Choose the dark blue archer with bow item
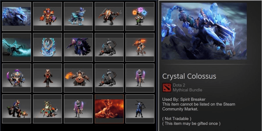Screen dimensions: 262x131 pyautogui.click(x=140, y=109)
